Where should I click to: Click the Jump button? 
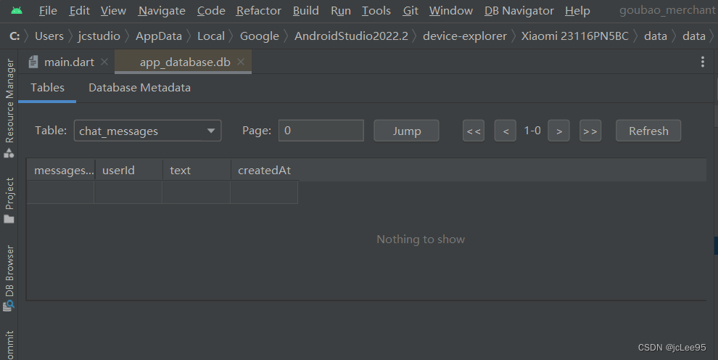(407, 131)
